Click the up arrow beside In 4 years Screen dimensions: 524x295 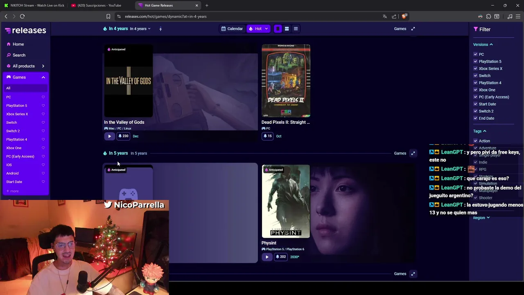(160, 29)
